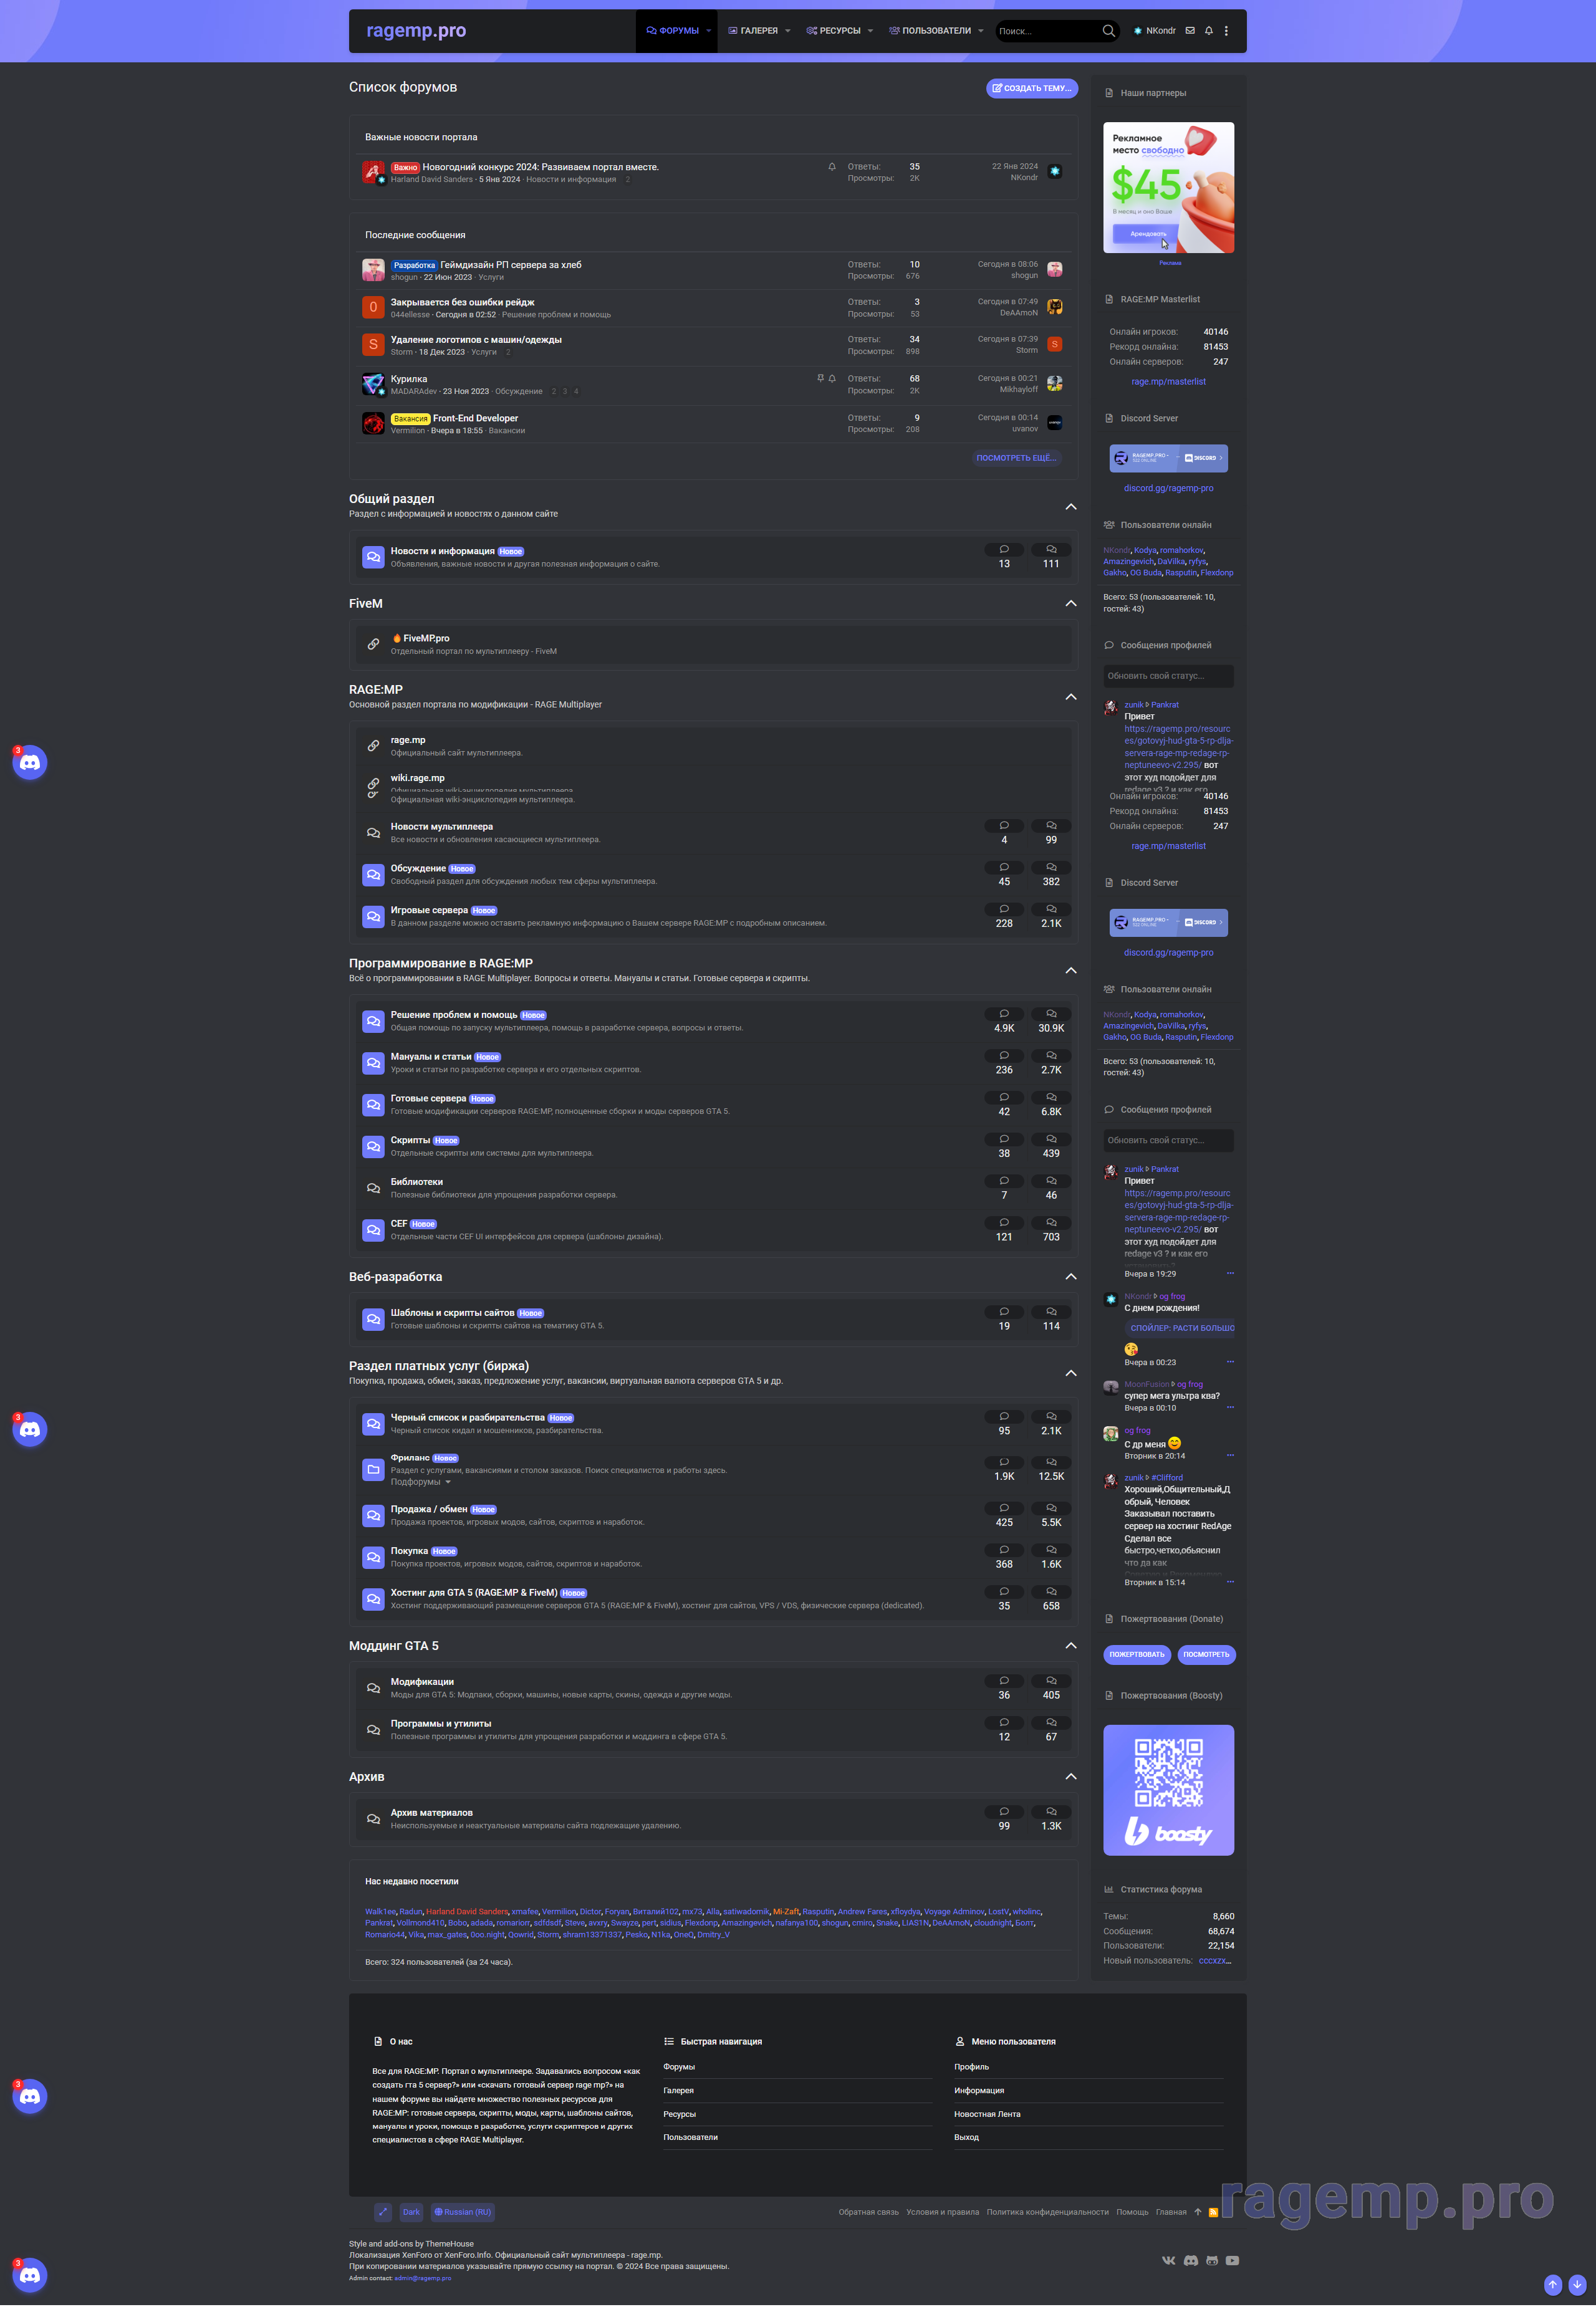Click the scroll-down arrow button at bottom right
Screen dimensions: 1596x2307
(1577, 2284)
